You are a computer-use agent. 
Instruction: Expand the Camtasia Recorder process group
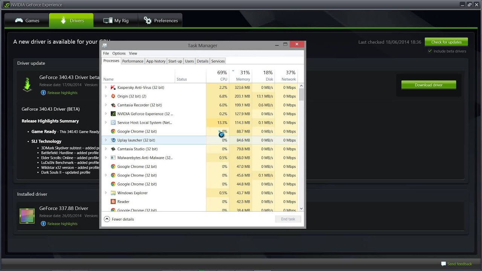tap(106, 105)
